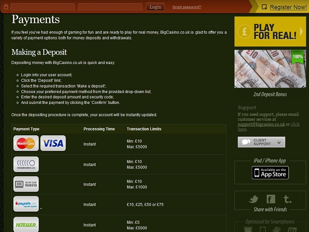
Task: Share on Twitter via bird icon
Action: 254,199
